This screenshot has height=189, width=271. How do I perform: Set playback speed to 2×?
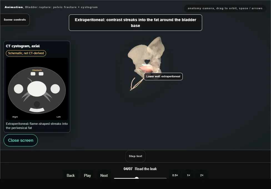click(x=202, y=175)
